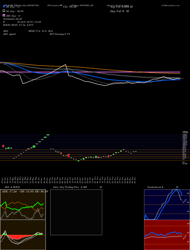The width and height of the screenshot is (190, 250).
Task: Click the 'BUY Growing @ 1%' signal text
Action: coord(60,34)
